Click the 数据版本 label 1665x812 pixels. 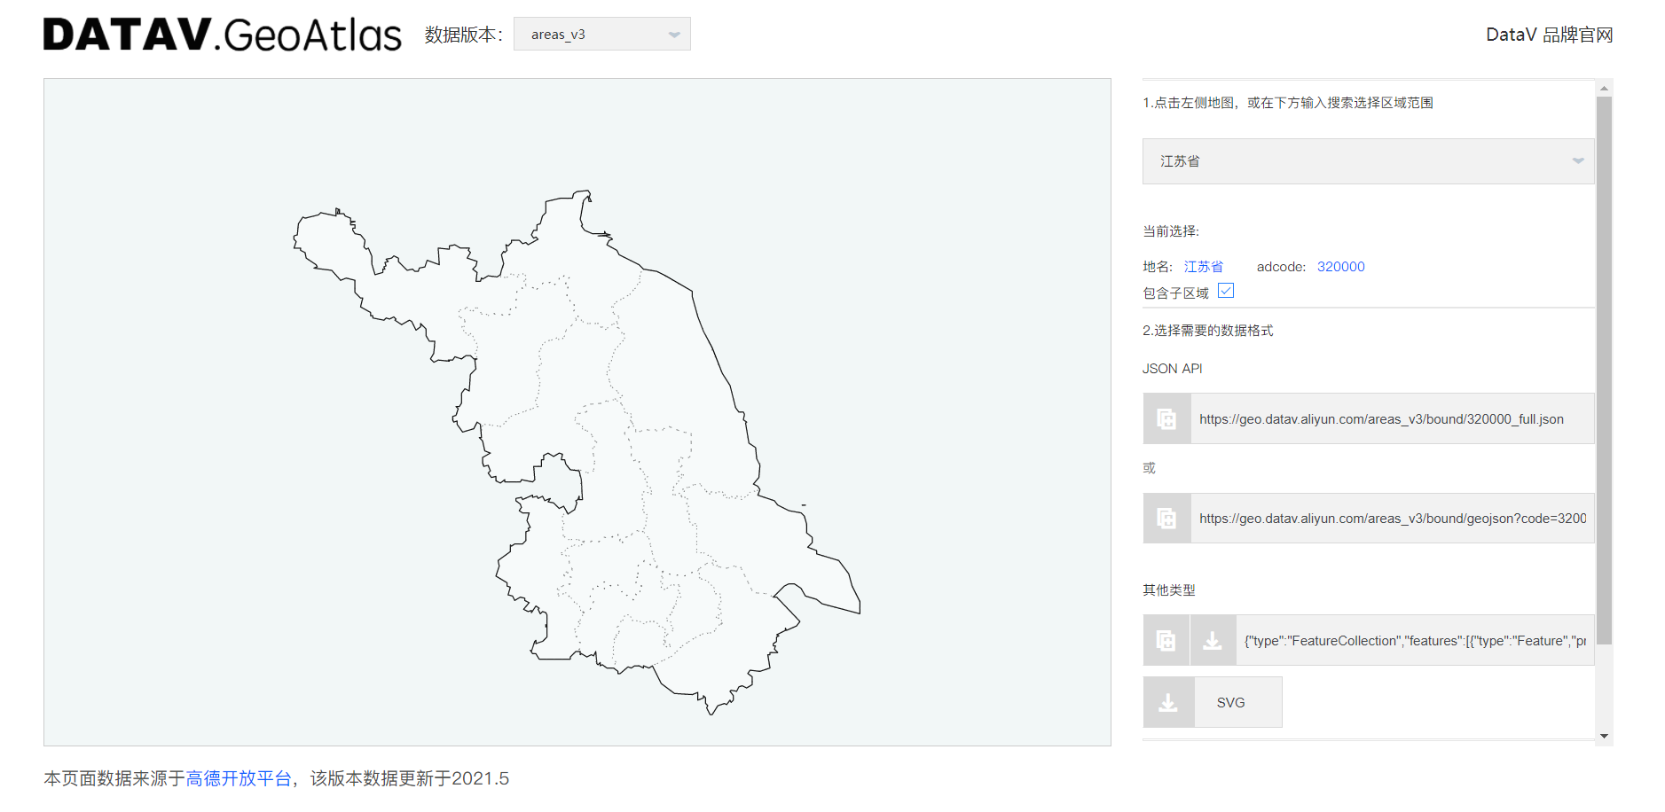[x=463, y=35]
